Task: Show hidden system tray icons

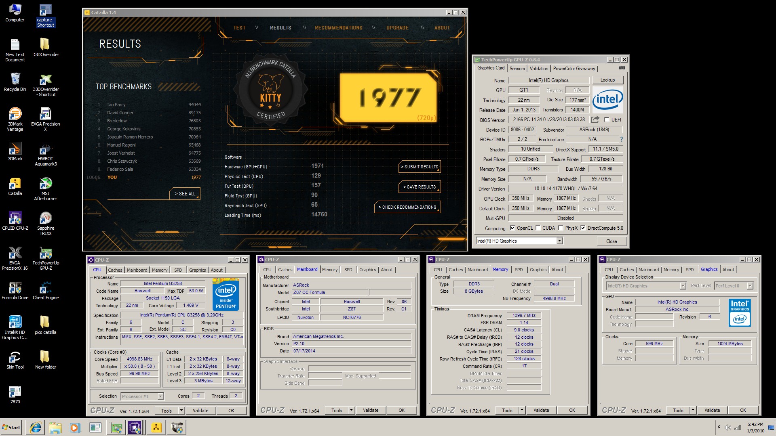Action: (719, 427)
